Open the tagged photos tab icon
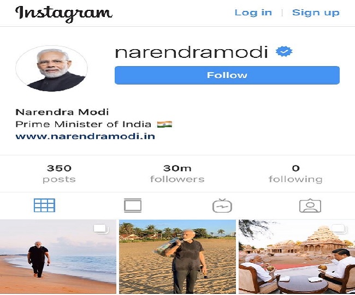Viewport: 355px width, 295px height. tap(310, 205)
